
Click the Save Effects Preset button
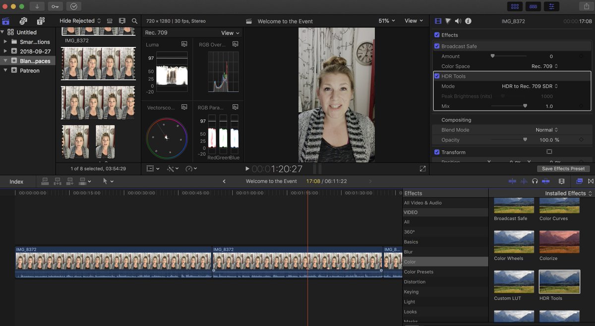tap(563, 169)
